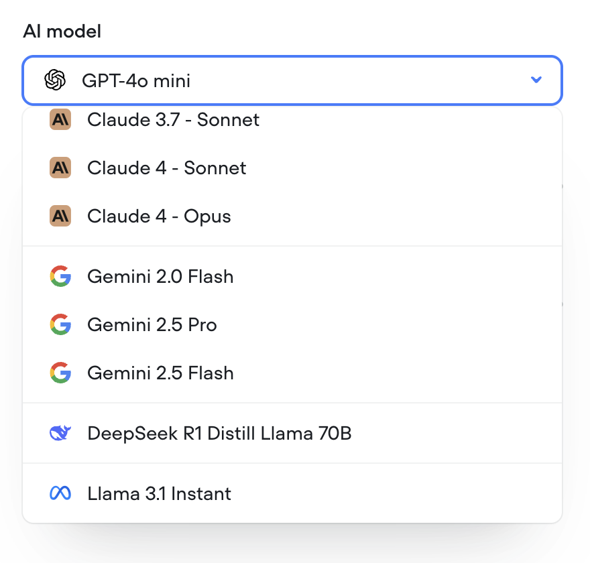
Task: Select Gemini 2.0 Flash from the list
Action: pyautogui.click(x=160, y=276)
